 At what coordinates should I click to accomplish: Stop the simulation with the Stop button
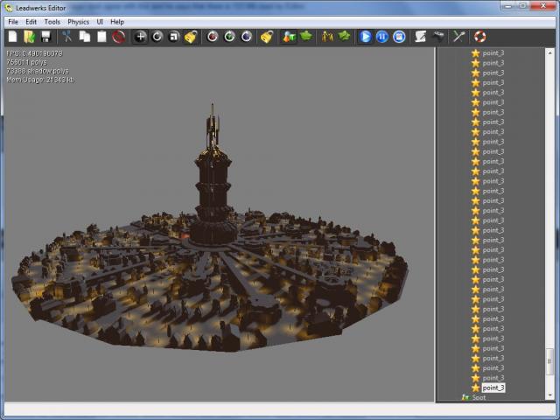(x=399, y=37)
